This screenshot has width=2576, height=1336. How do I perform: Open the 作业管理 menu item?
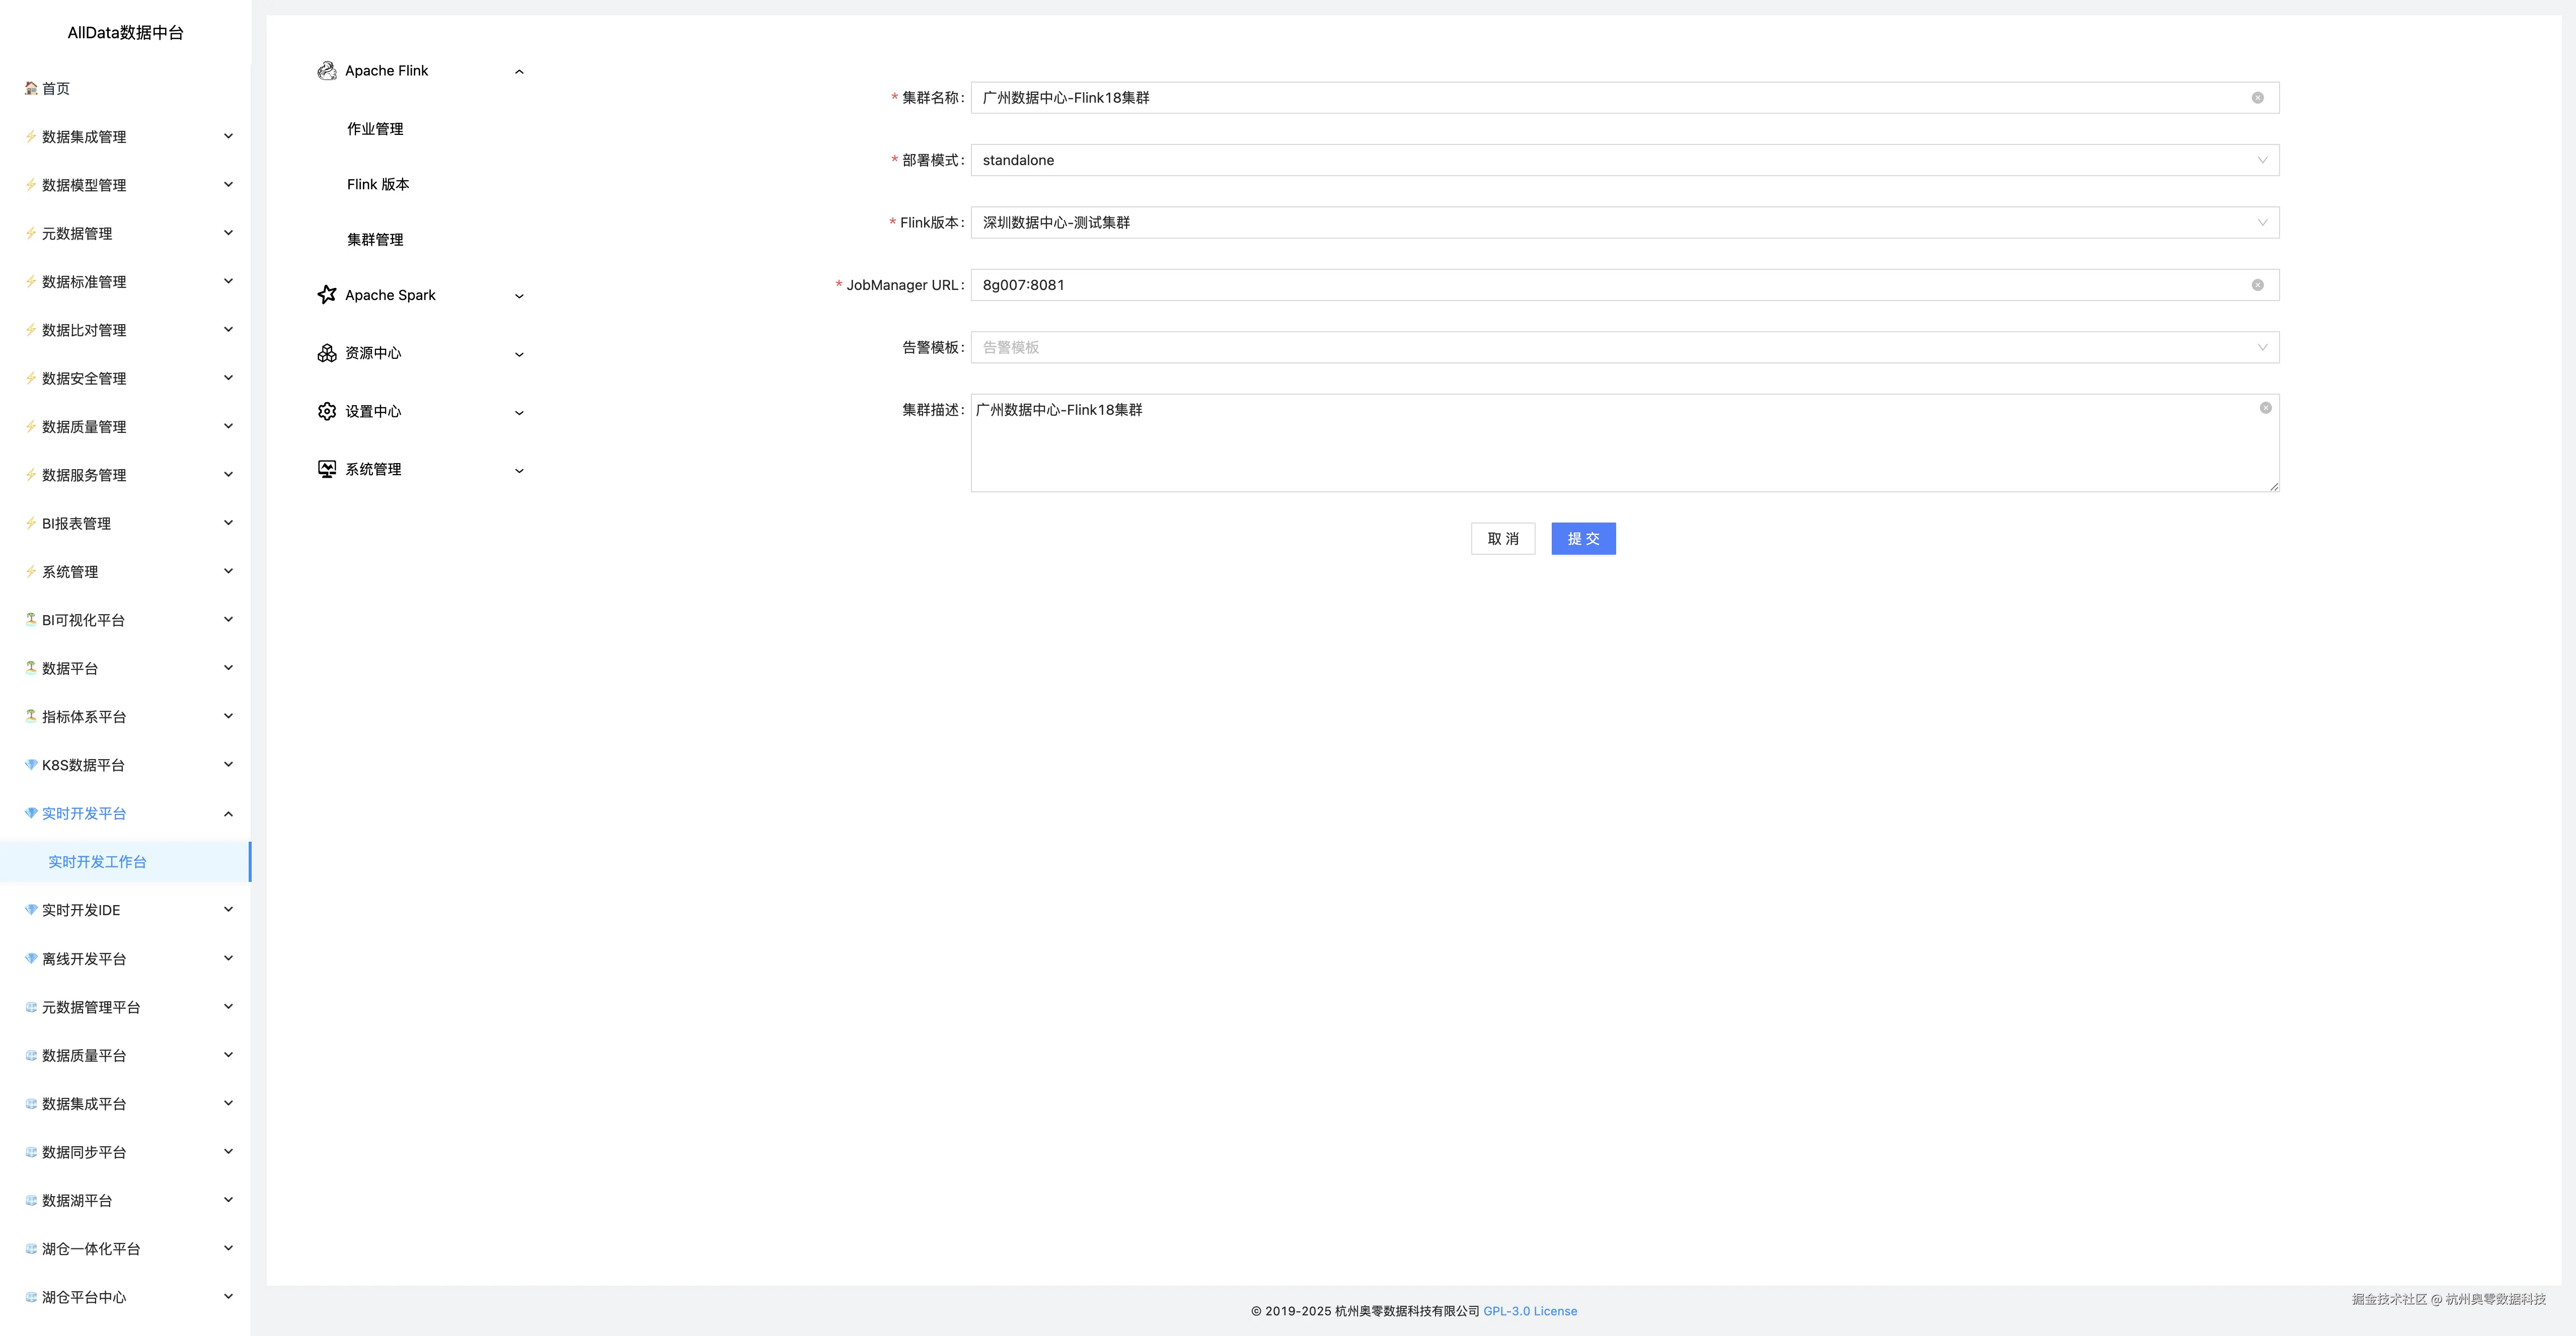pyautogui.click(x=375, y=129)
